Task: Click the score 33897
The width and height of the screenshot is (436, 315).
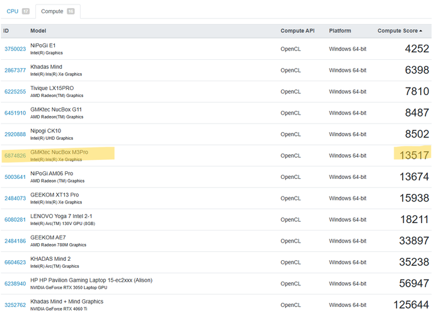Action: (414, 241)
